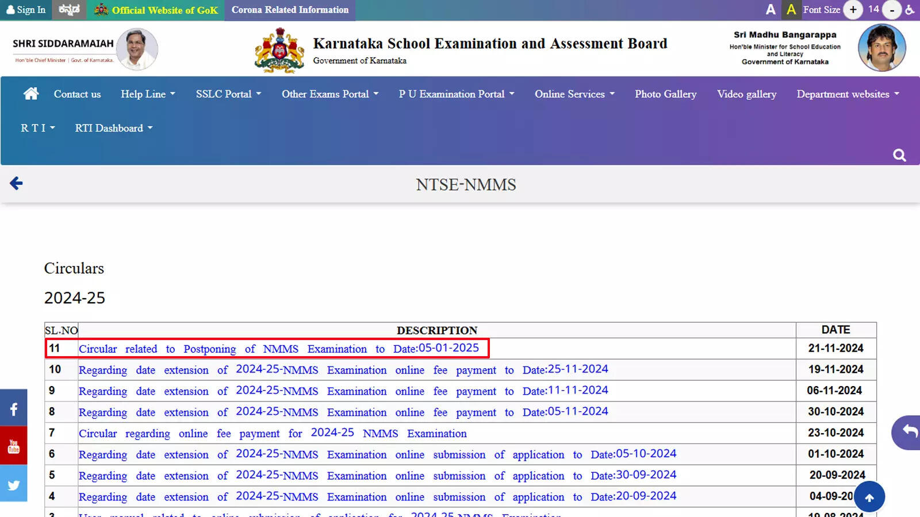This screenshot has height=517, width=920.
Task: Click the scroll-to-top arrow button
Action: point(869,496)
